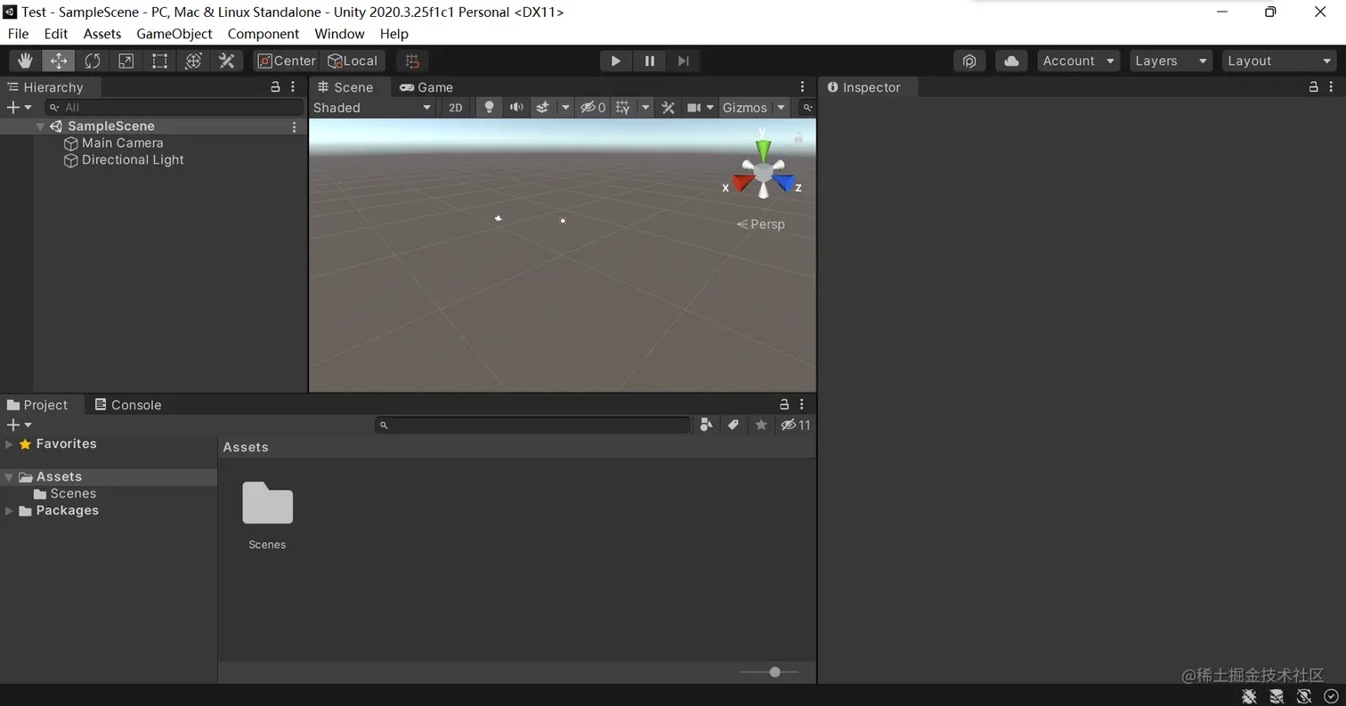The image size is (1346, 706).
Task: Open the Layers dropdown
Action: [1170, 61]
